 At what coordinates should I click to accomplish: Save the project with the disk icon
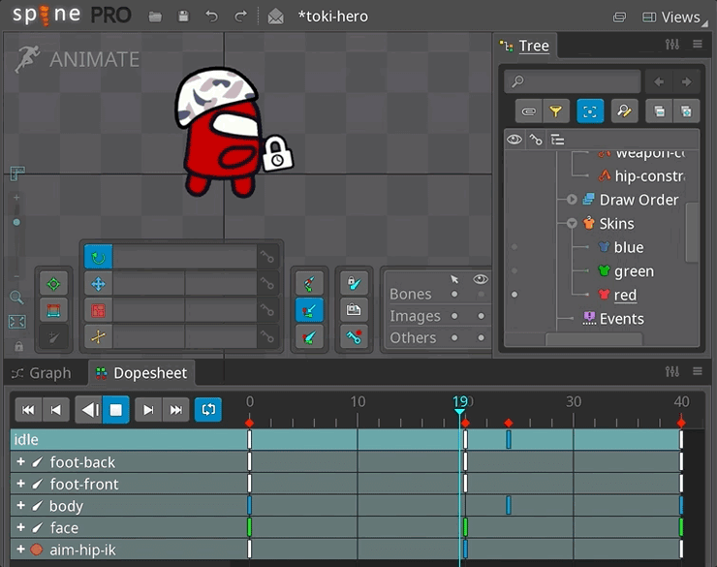point(183,16)
